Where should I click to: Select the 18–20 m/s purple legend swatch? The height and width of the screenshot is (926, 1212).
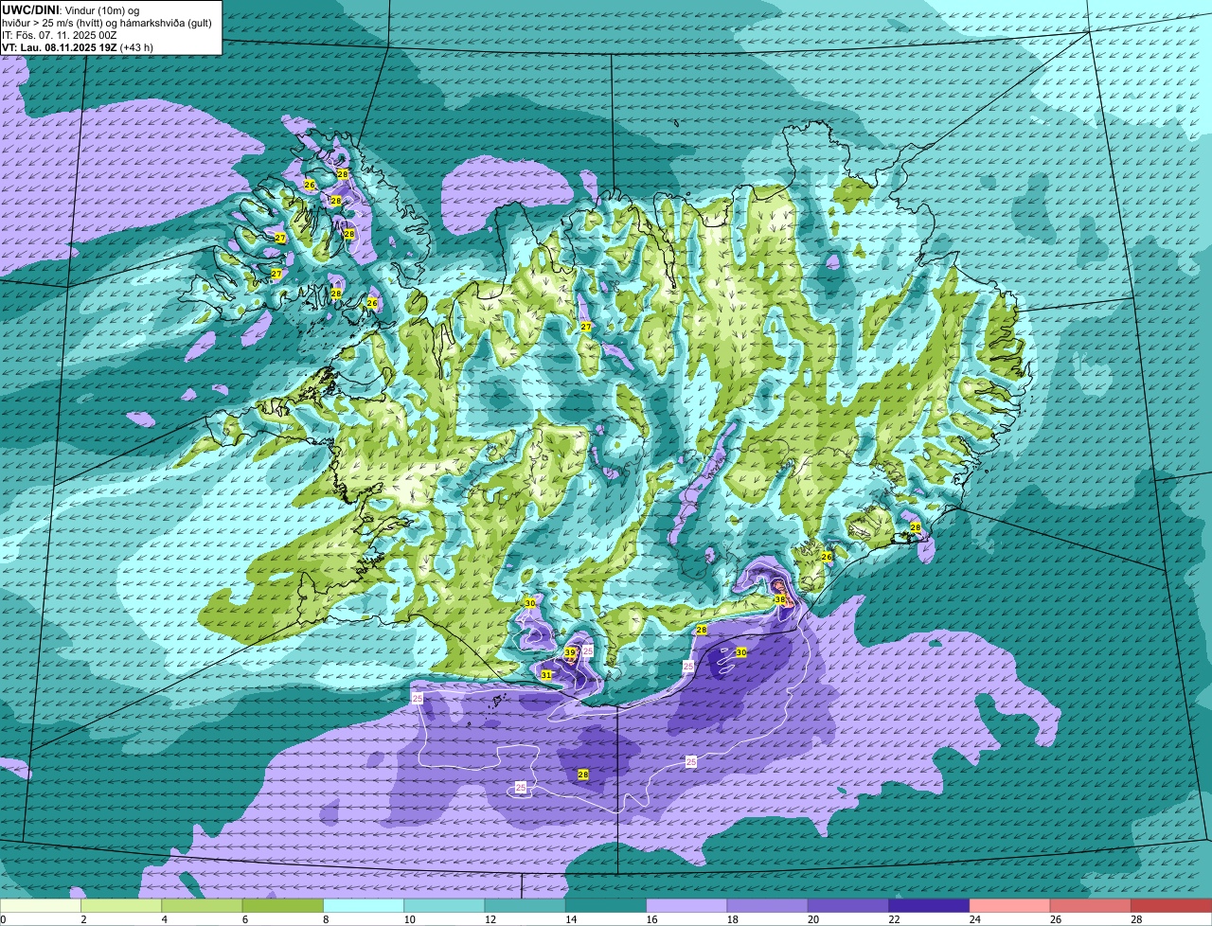[x=768, y=906]
